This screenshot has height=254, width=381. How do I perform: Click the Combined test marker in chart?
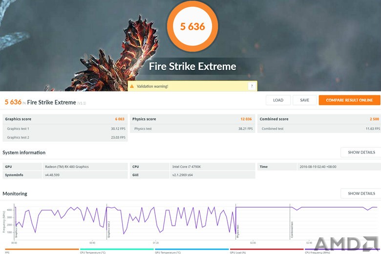[292, 230]
